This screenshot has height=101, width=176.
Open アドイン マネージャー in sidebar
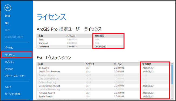pos(15,76)
